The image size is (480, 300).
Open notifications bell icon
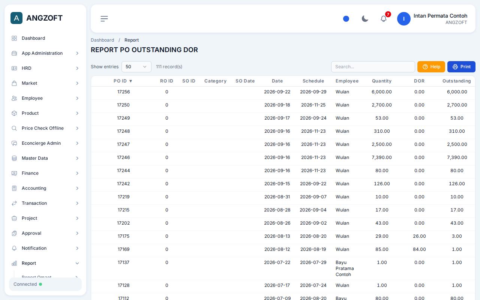tap(384, 19)
